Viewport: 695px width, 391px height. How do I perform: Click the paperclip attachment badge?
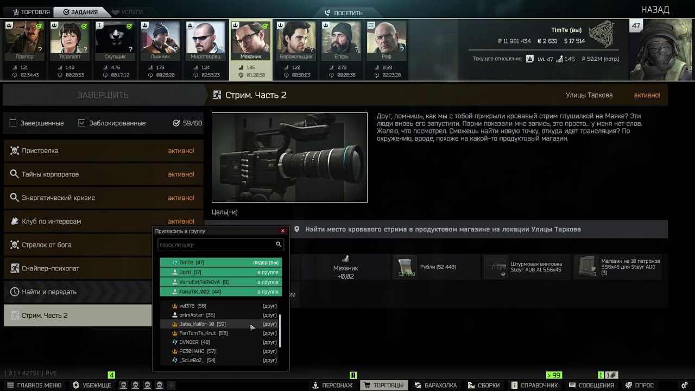coord(611,375)
